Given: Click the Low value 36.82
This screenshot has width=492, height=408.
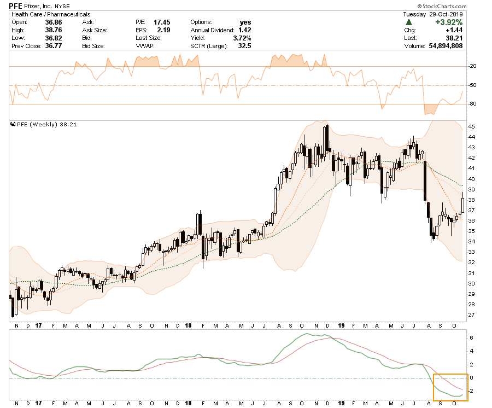Looking at the screenshot, I should 54,38.
